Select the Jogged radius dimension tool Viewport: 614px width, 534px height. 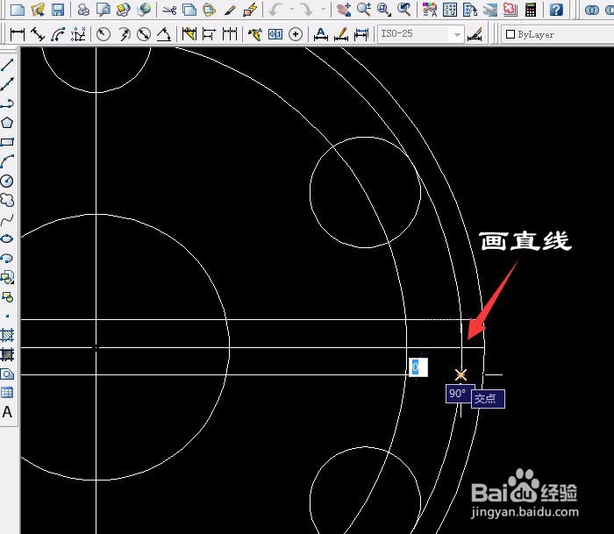(x=124, y=34)
